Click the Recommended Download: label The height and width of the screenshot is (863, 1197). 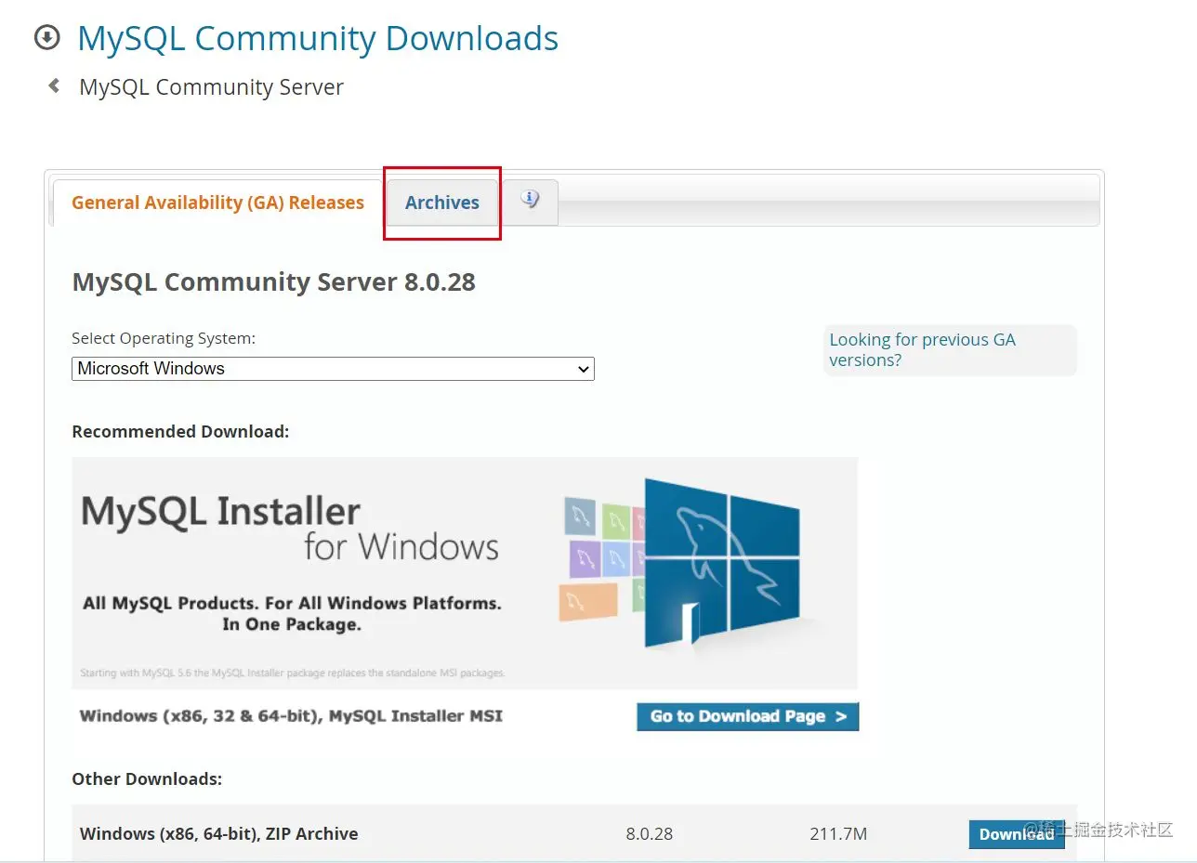point(180,432)
